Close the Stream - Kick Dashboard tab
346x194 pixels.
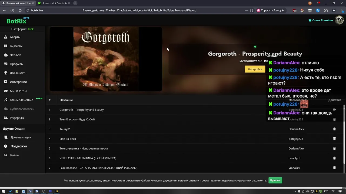[69, 3]
